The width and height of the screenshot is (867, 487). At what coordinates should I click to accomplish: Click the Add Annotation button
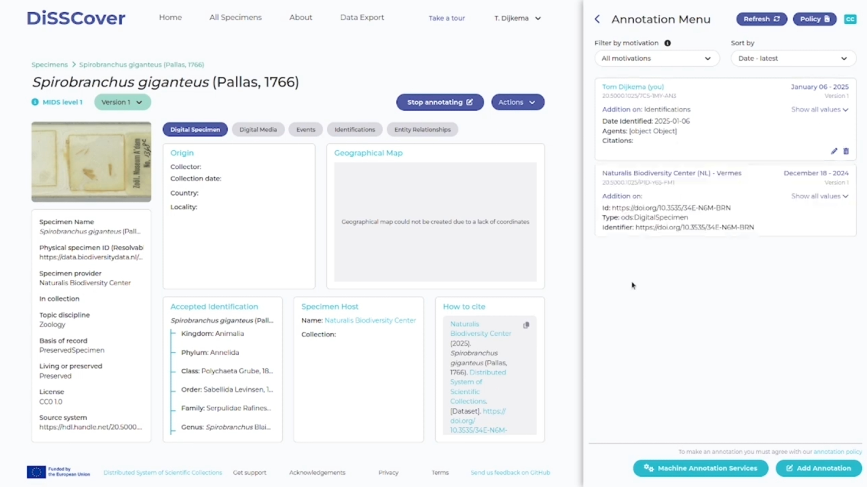818,468
